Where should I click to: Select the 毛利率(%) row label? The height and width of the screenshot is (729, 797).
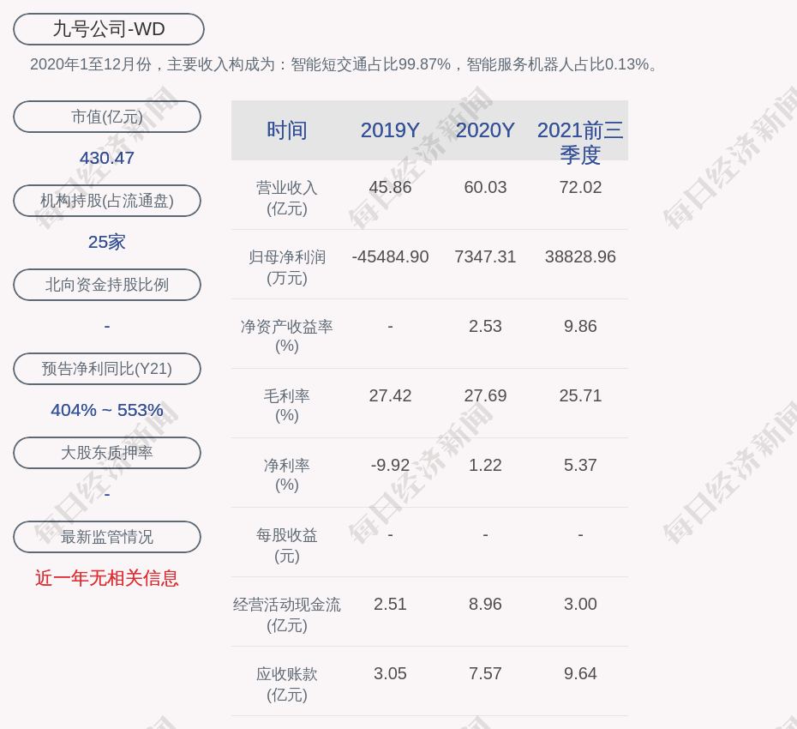287,406
